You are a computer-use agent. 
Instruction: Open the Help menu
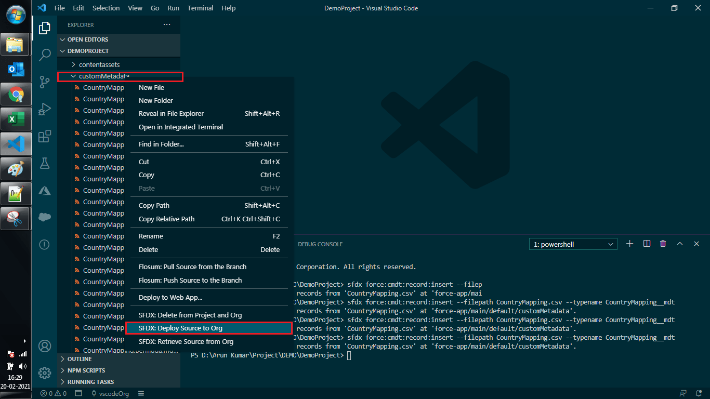point(228,8)
